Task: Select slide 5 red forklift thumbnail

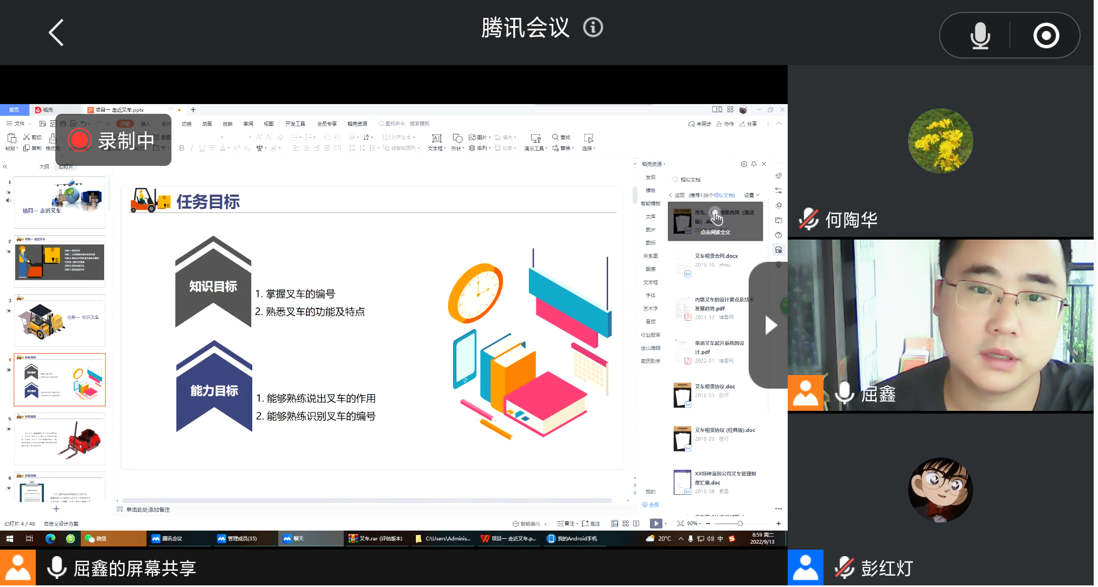Action: (60, 439)
